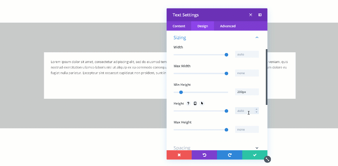Save changes with the green checkmark
The width and height of the screenshot is (338, 166).
point(255,155)
